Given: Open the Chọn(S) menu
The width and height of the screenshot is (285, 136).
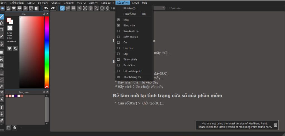Looking at the screenshot, I should tap(56, 3).
